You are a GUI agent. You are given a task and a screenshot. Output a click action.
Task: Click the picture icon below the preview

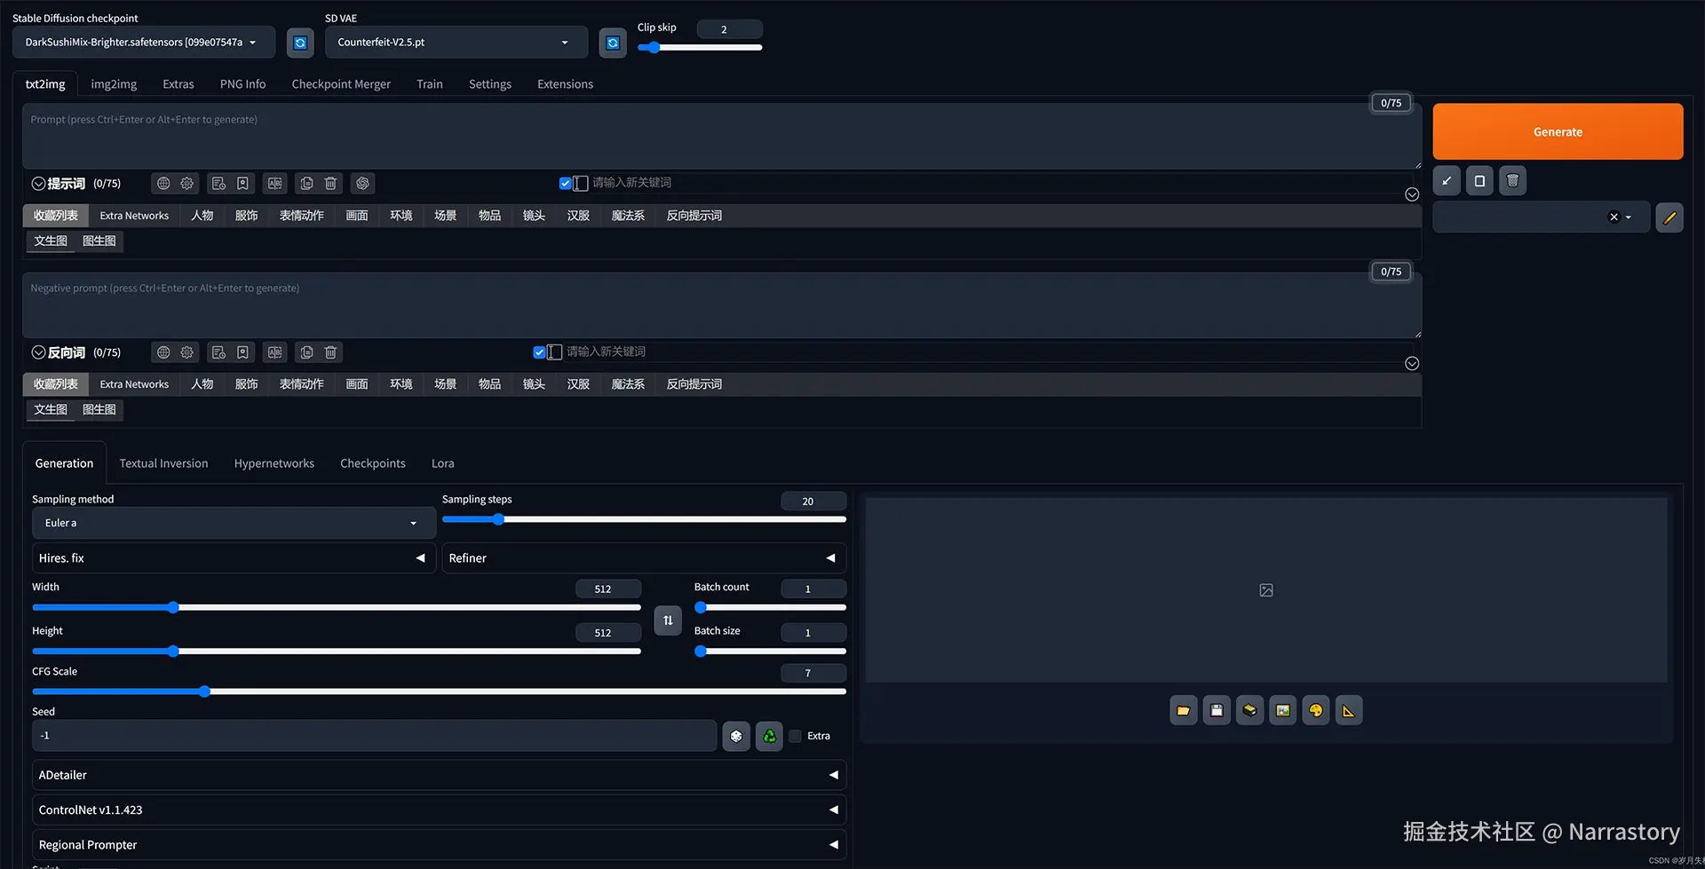(x=1283, y=710)
